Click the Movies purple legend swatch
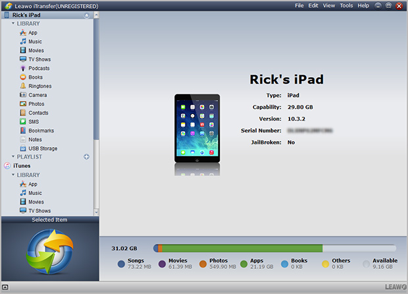 tap(162, 264)
